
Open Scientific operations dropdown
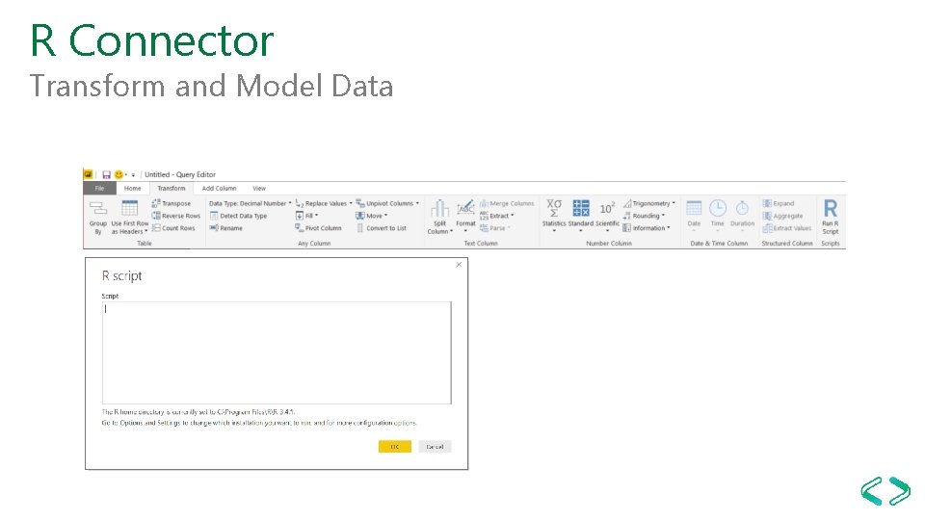[x=607, y=216]
